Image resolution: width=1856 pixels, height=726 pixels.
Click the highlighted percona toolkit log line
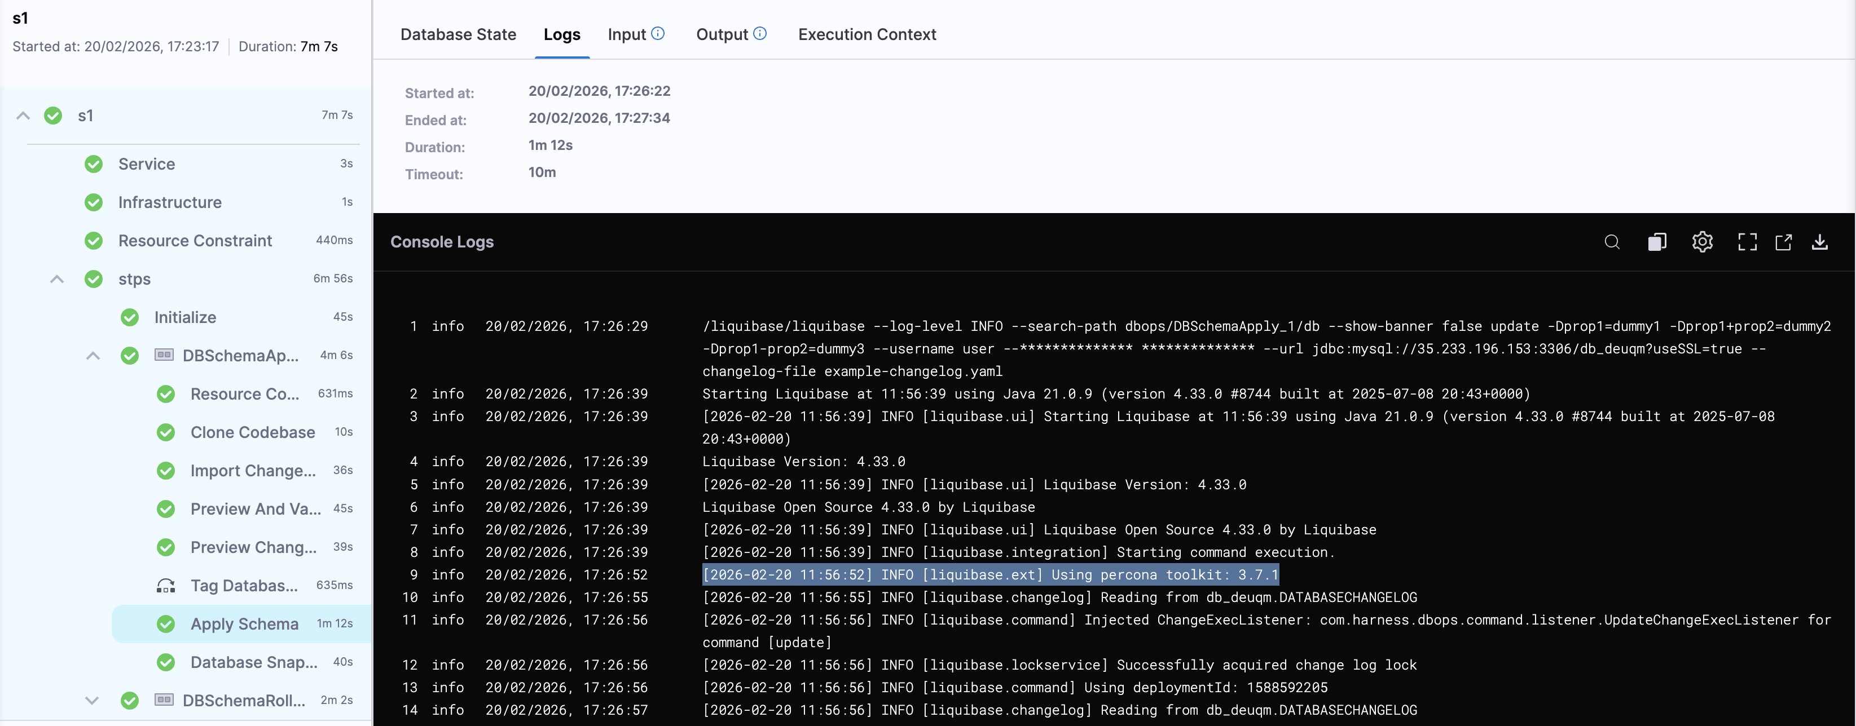pyautogui.click(x=991, y=574)
